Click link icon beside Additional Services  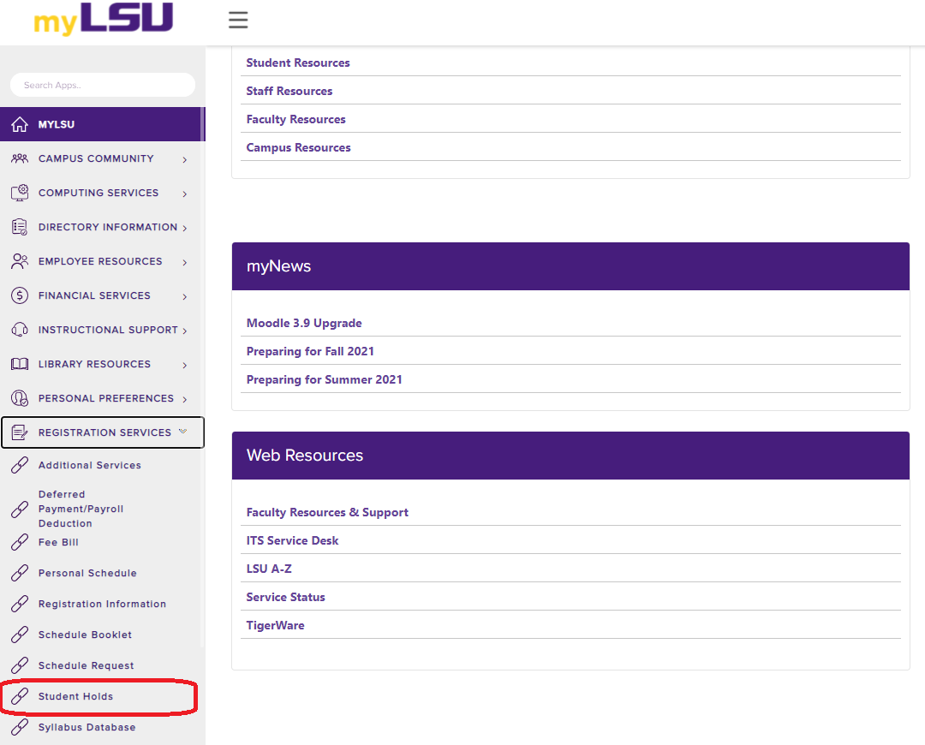point(20,465)
